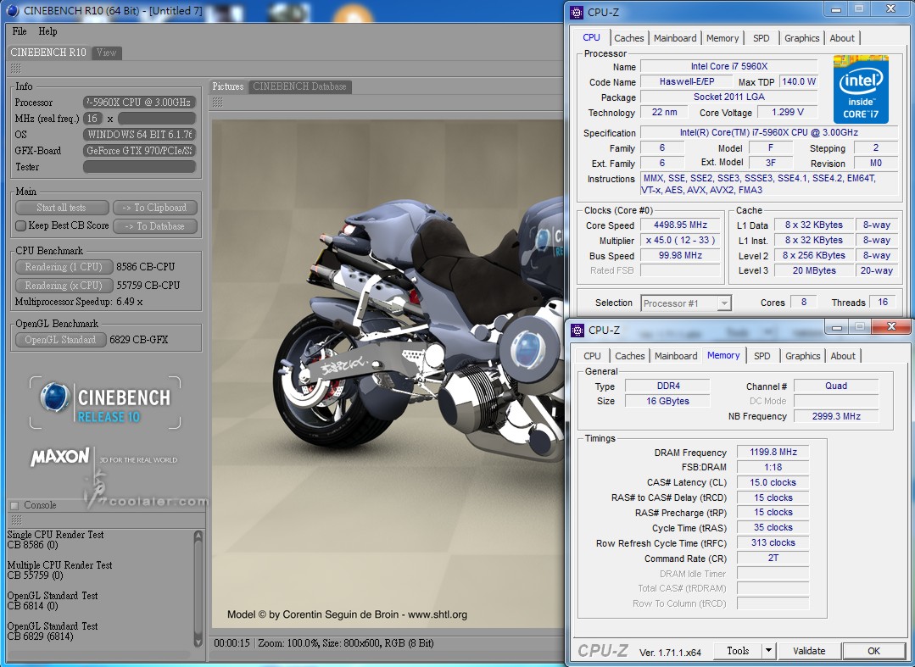915x667 pixels.
Task: Open Caches tab in lower CPU-Z window
Action: click(630, 356)
